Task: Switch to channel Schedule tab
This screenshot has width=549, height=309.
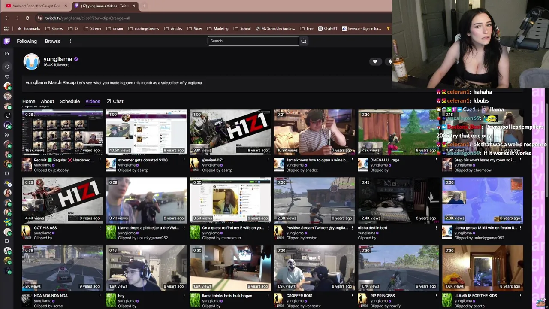Action: pos(69,101)
